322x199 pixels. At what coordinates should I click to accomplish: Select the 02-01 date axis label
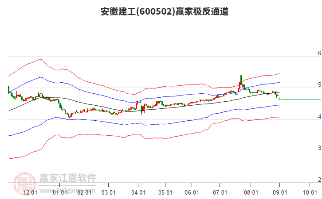[84, 193]
